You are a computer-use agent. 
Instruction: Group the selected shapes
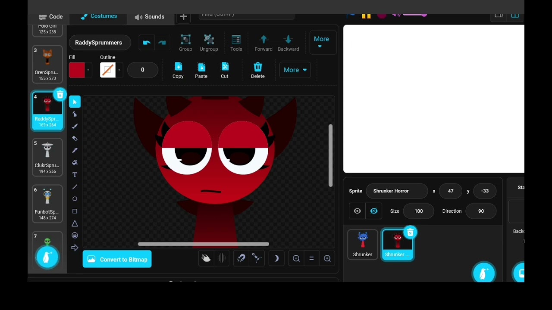tap(185, 43)
